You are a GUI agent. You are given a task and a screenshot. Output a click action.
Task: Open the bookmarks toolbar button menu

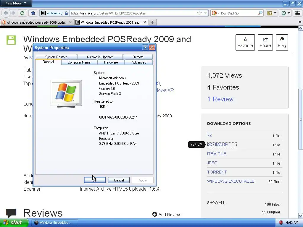click(x=272, y=13)
